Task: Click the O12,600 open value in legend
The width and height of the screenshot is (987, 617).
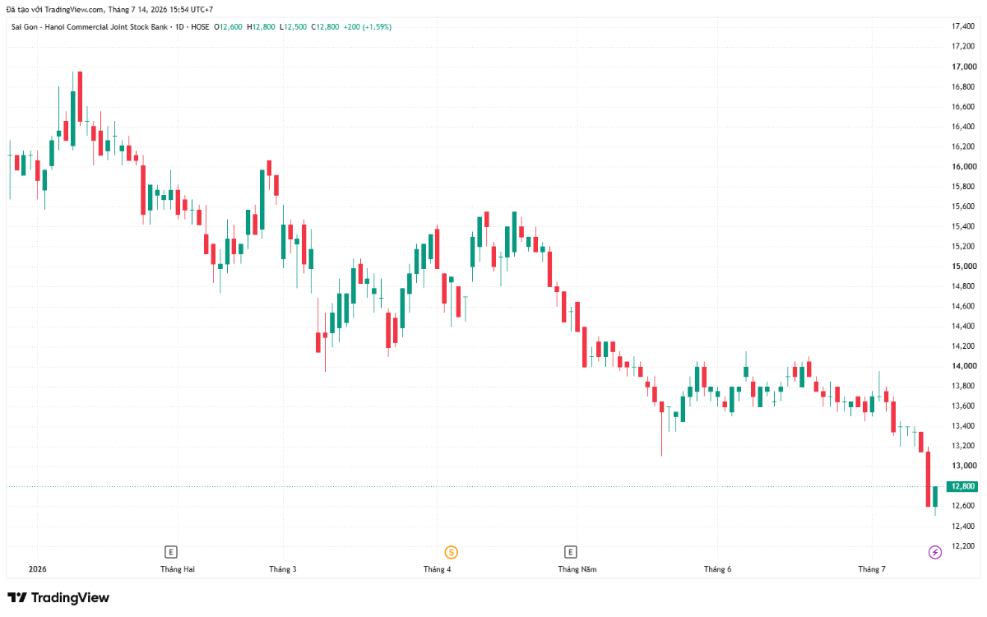Action: (229, 26)
